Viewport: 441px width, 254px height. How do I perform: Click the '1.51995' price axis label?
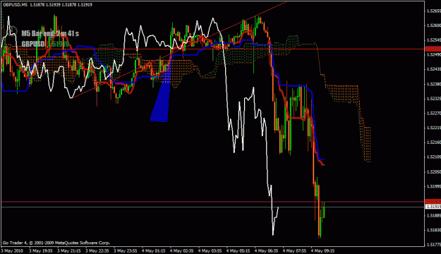tap(433, 186)
